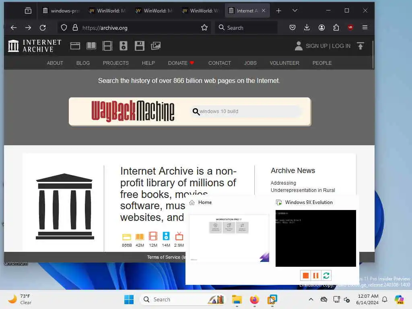Stop the VM with the orange square button

tap(305, 275)
